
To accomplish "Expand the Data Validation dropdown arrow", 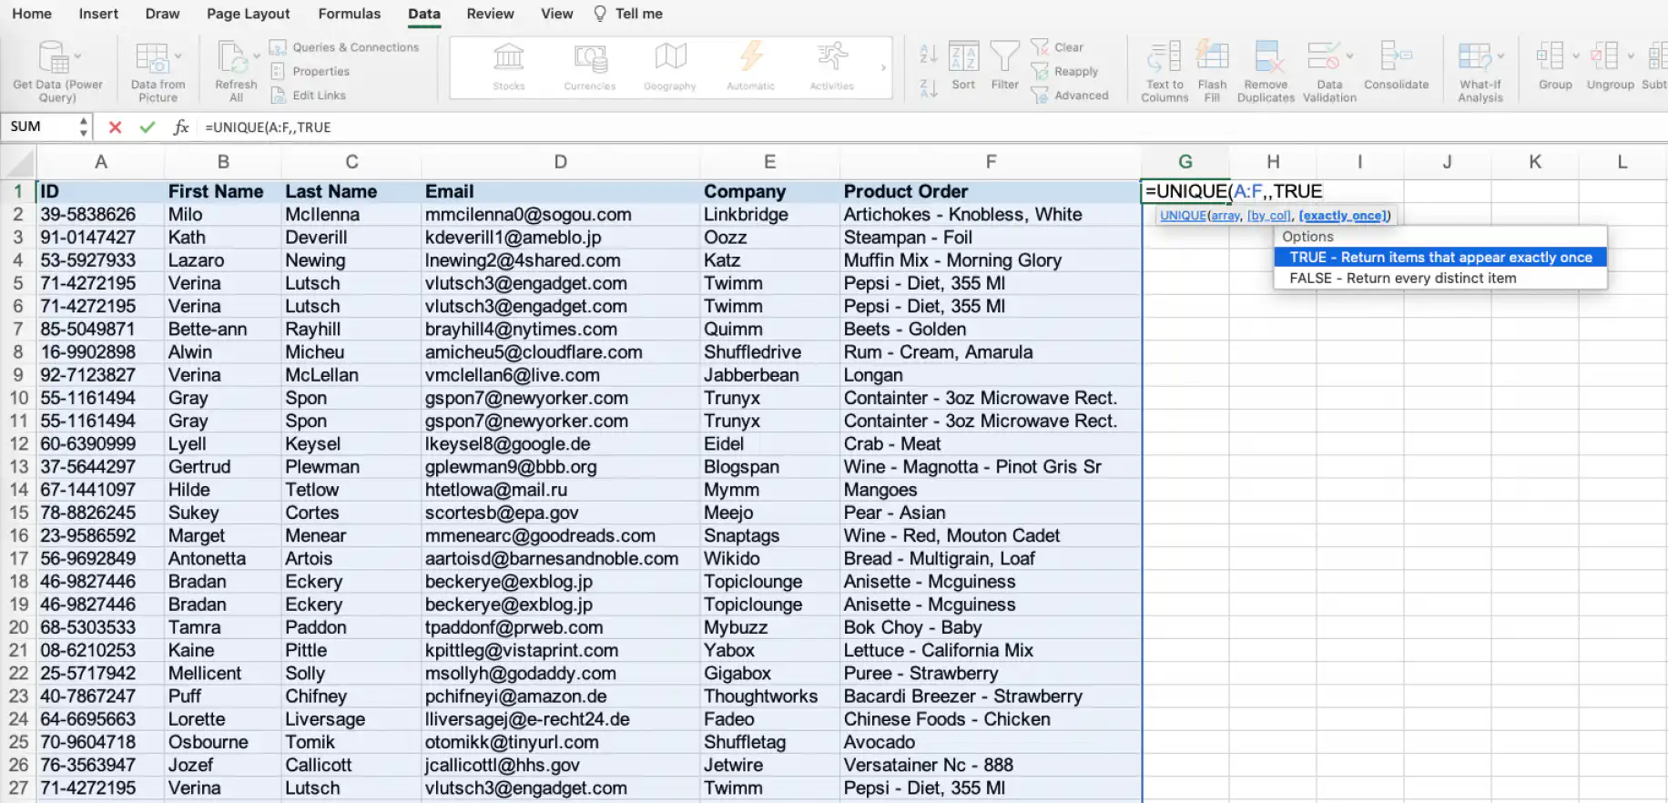I will (x=1349, y=56).
